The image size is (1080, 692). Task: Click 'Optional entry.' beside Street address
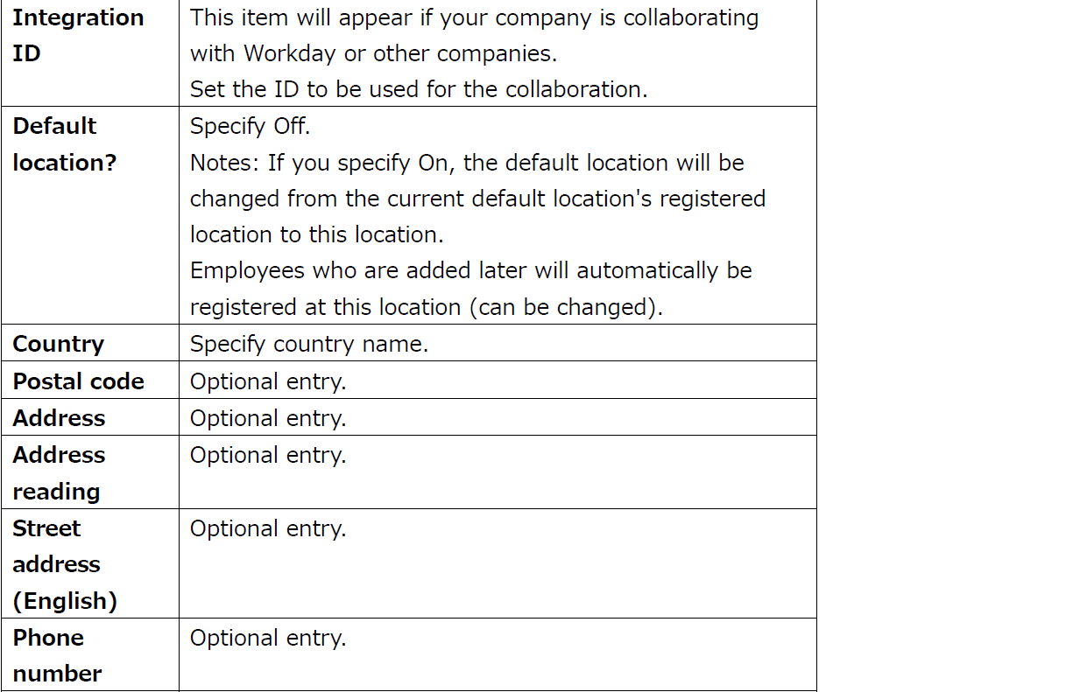[x=268, y=528]
